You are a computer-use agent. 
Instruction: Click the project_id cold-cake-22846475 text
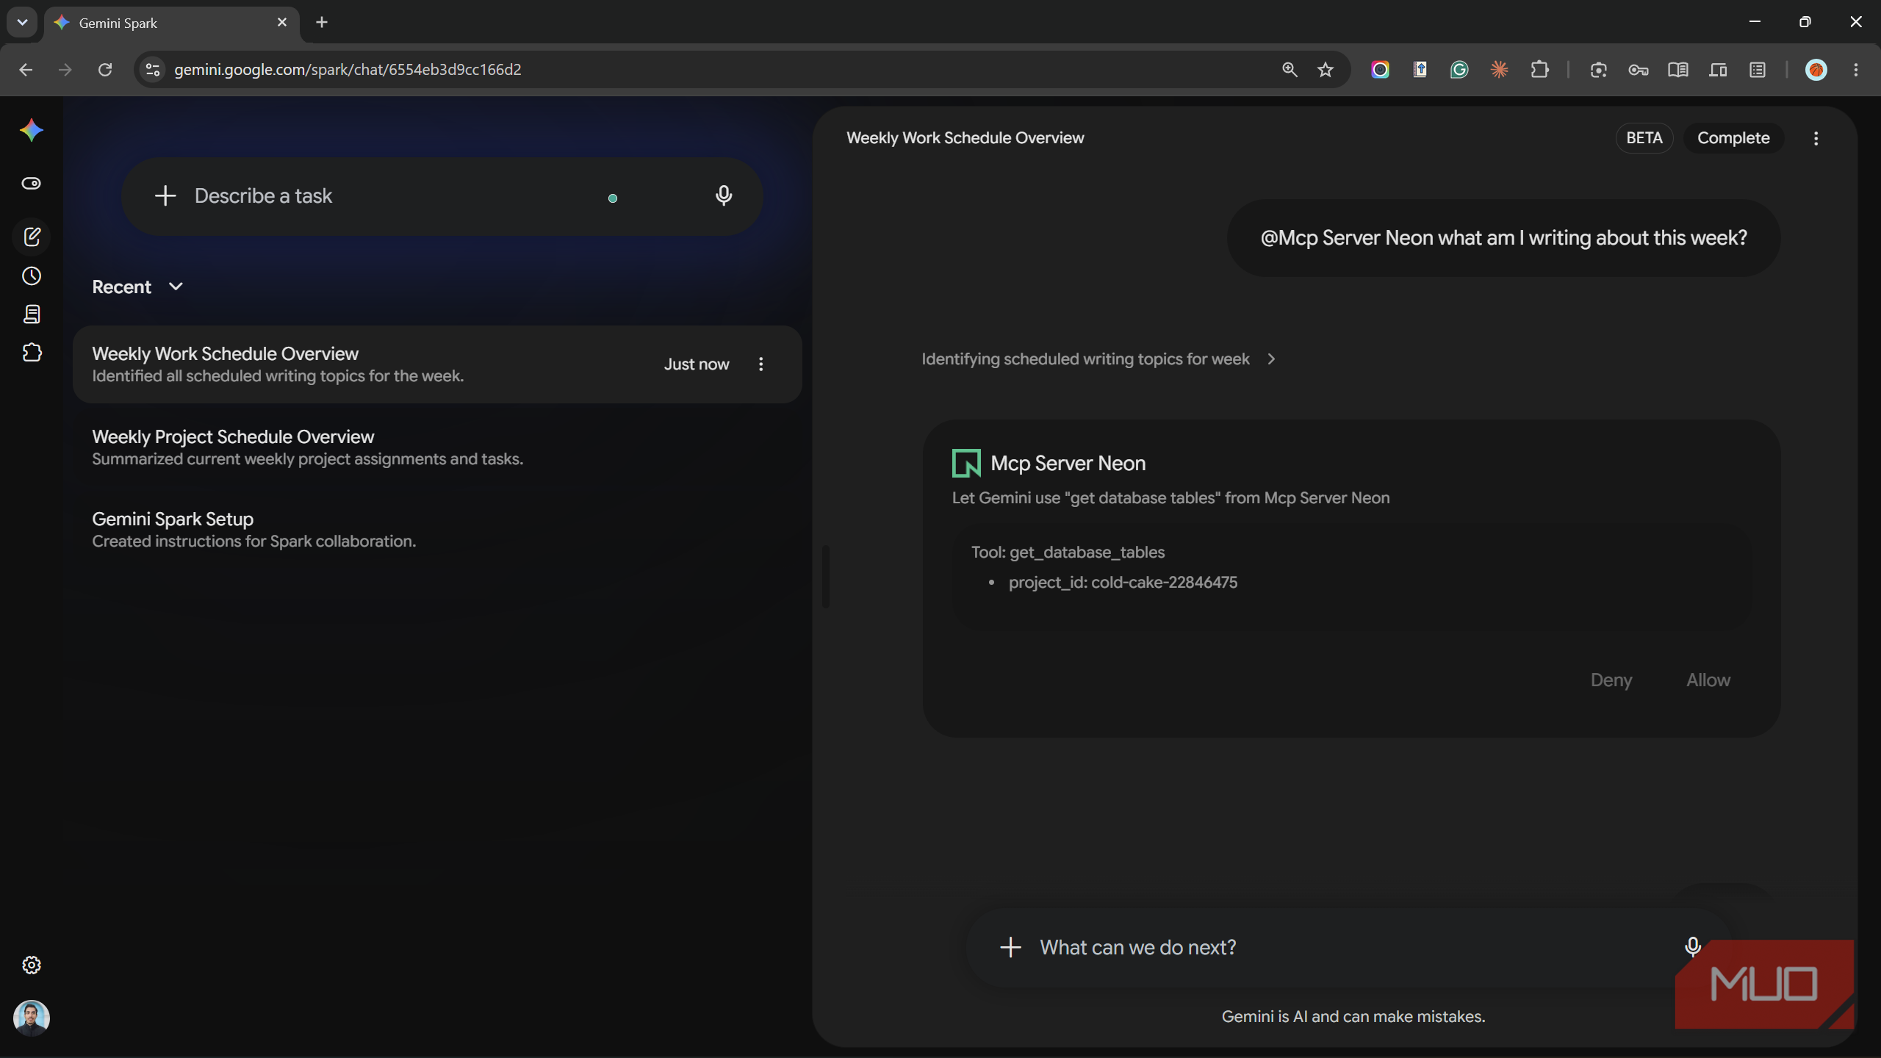tap(1123, 583)
